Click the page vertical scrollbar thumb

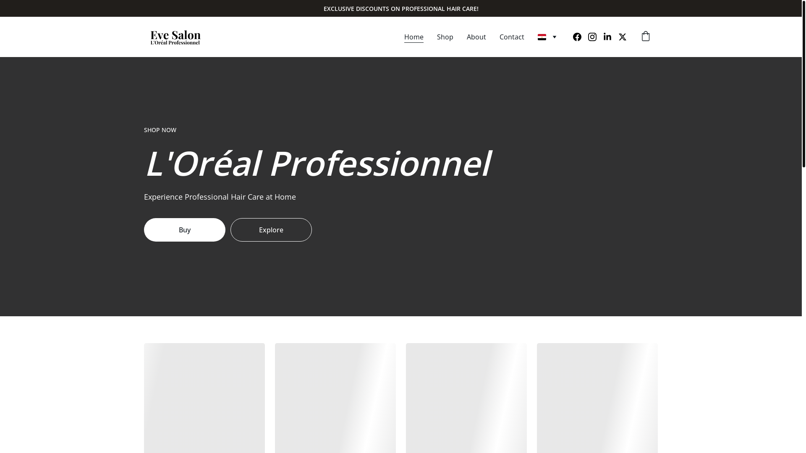tap(804, 84)
